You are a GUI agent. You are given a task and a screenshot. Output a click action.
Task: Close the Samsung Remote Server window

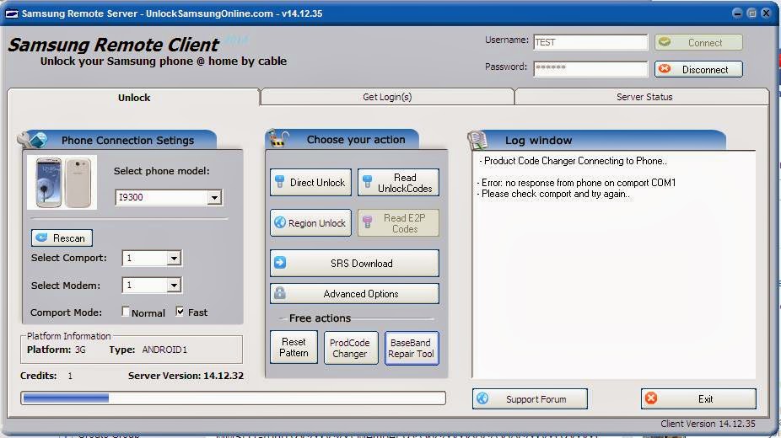point(767,13)
